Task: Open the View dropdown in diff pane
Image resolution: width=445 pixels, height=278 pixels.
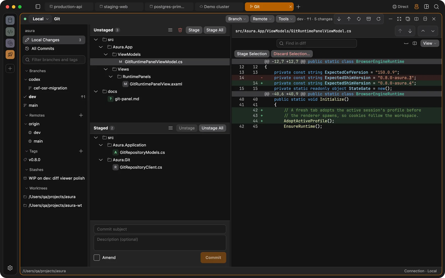Action: tap(430, 43)
